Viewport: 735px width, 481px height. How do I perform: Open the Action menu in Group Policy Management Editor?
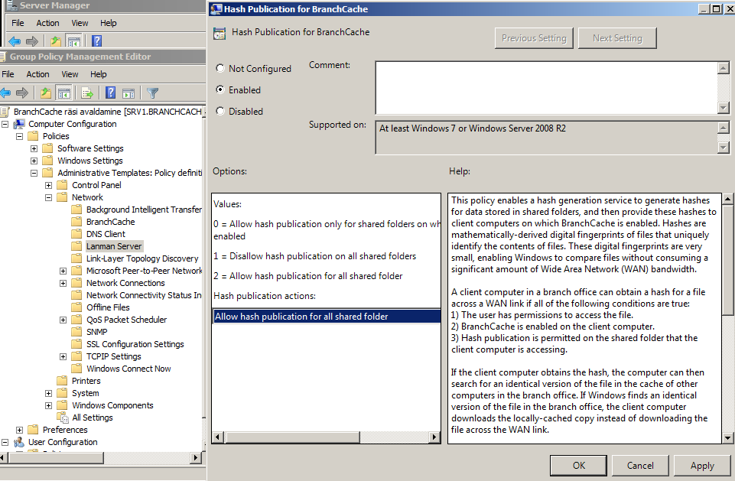37,74
